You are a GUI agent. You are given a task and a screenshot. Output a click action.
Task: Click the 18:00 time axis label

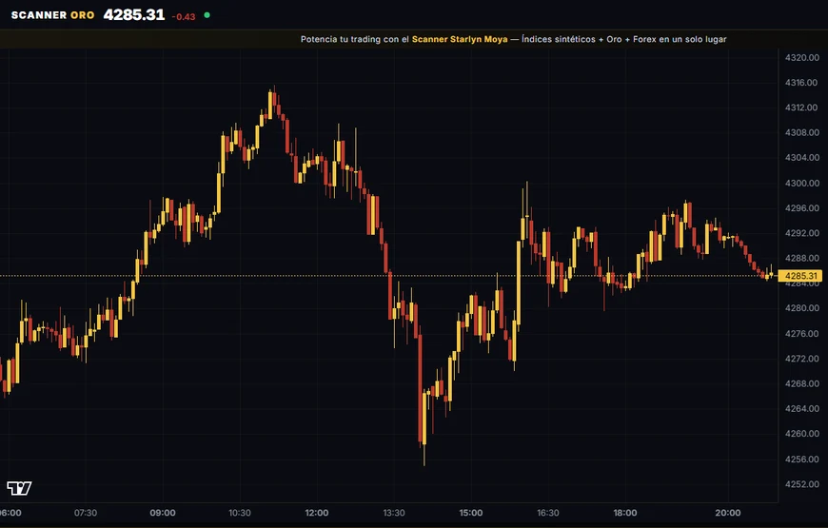point(625,513)
